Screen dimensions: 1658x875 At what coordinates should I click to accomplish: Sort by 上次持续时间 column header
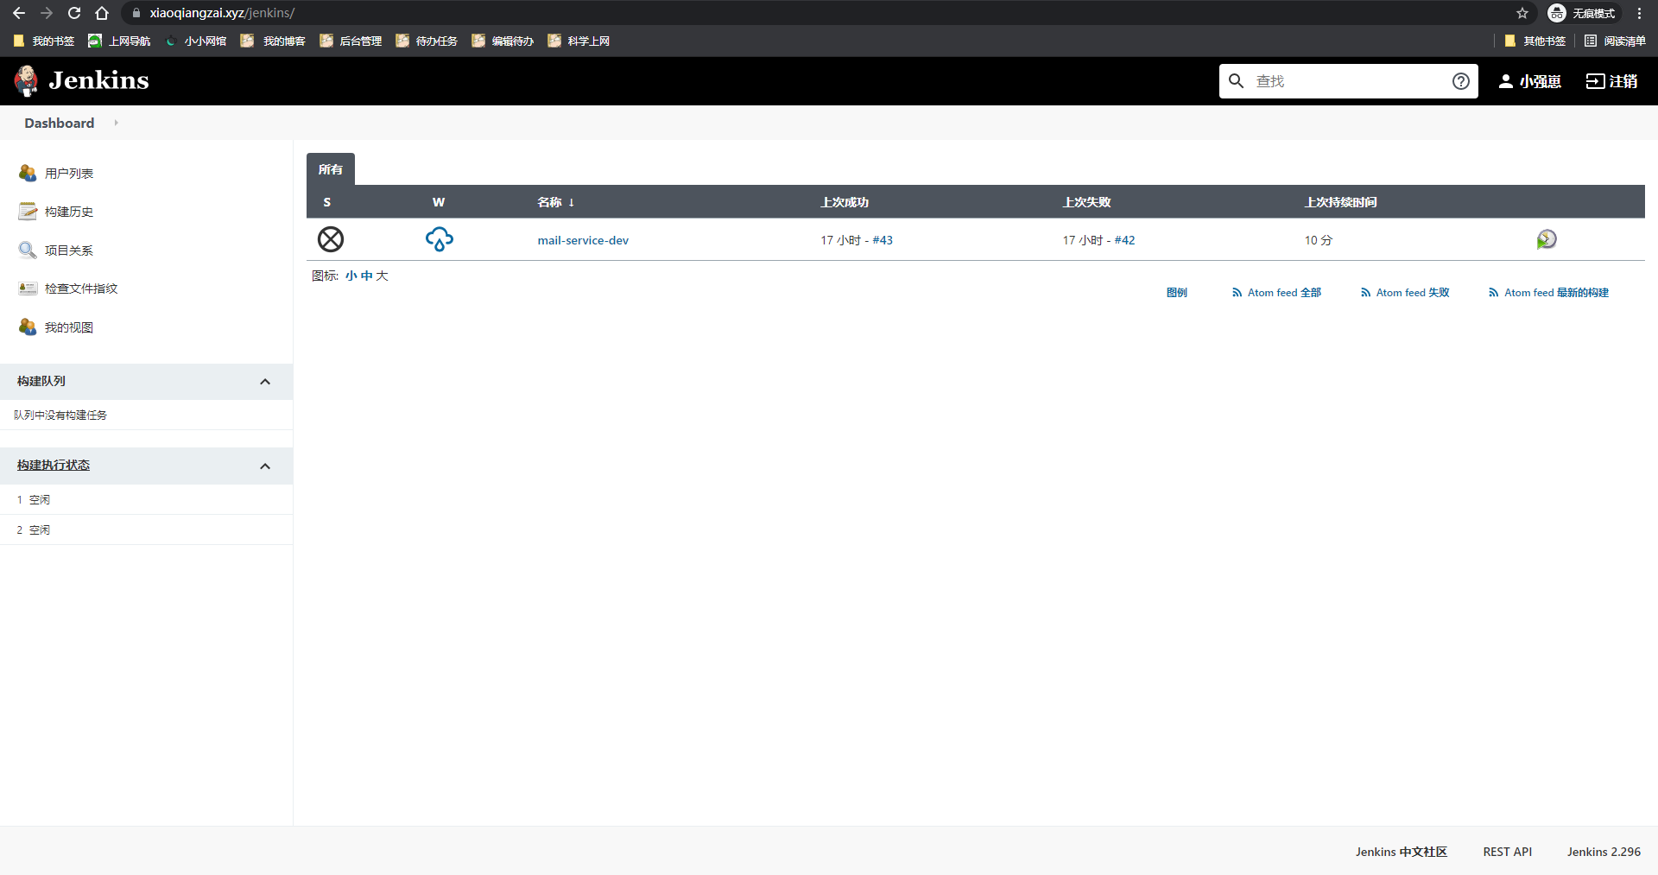click(1340, 202)
